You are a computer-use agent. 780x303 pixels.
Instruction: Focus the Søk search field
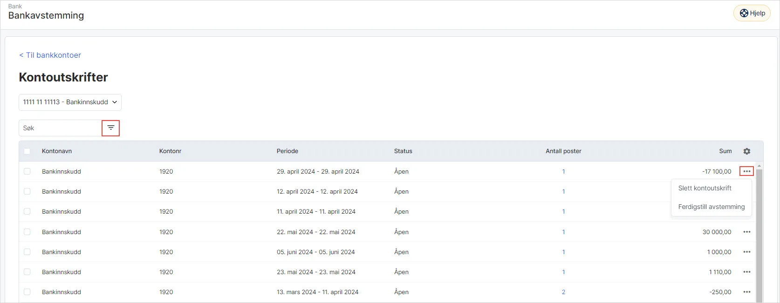60,128
